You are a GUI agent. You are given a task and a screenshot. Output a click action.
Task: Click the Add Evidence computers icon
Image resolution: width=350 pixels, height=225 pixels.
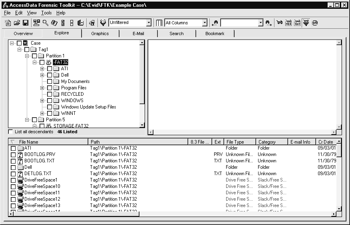[37, 23]
